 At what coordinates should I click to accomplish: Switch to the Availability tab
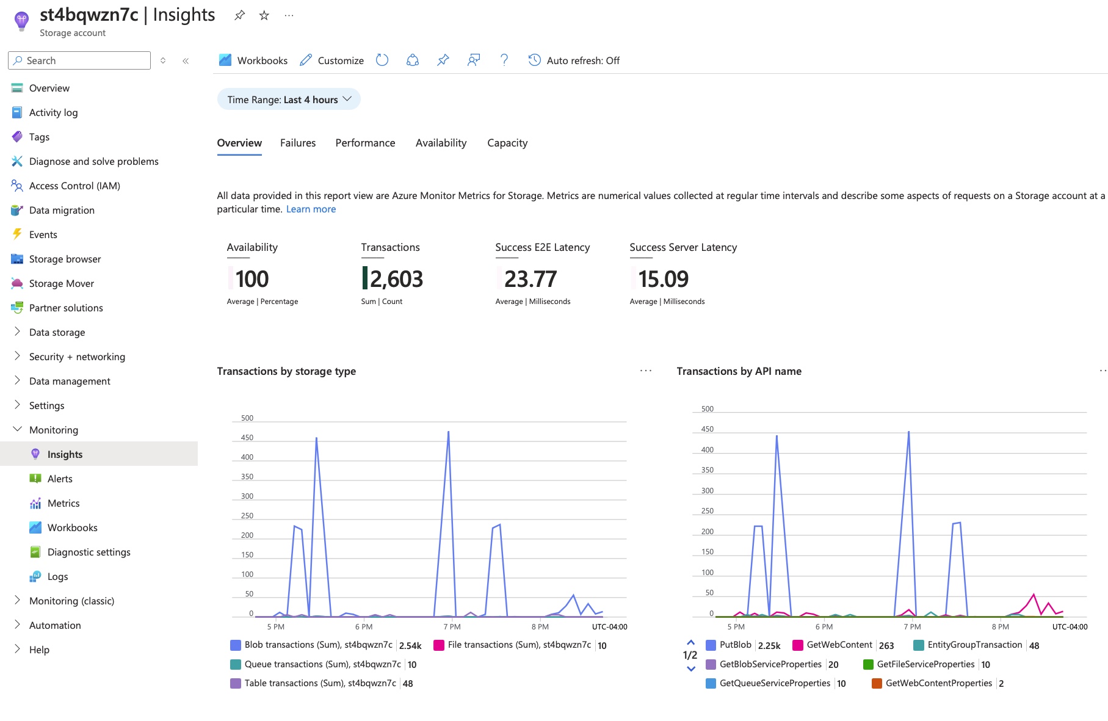pyautogui.click(x=441, y=143)
